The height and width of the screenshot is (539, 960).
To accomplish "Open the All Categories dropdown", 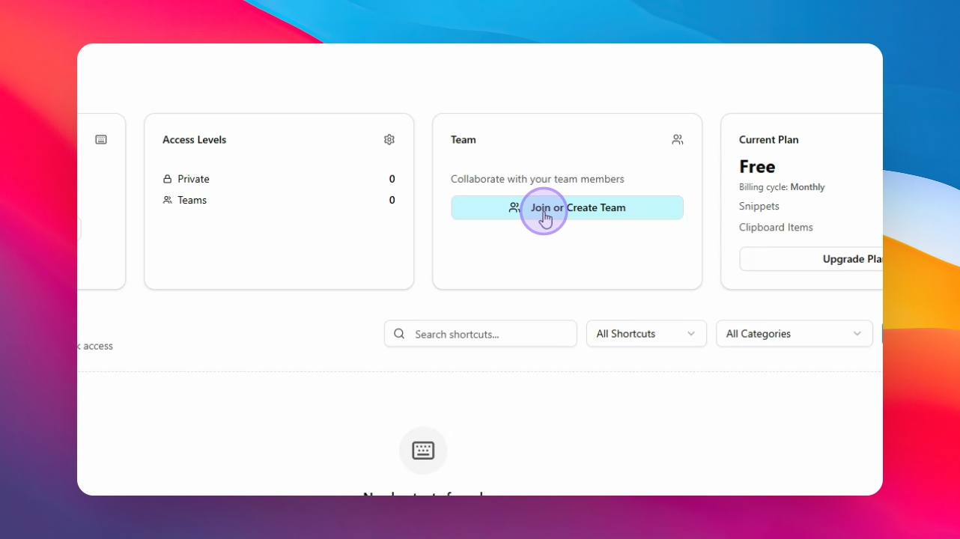I will [x=795, y=334].
